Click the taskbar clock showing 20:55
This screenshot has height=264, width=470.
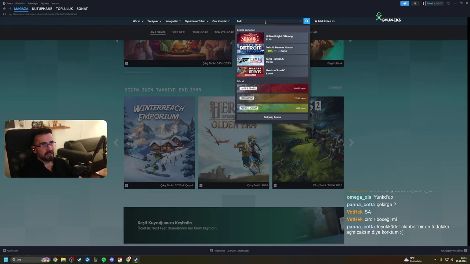click(461, 260)
